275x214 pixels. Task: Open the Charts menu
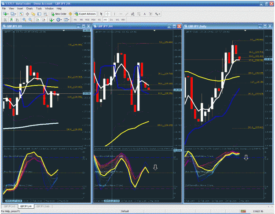click(x=29, y=8)
